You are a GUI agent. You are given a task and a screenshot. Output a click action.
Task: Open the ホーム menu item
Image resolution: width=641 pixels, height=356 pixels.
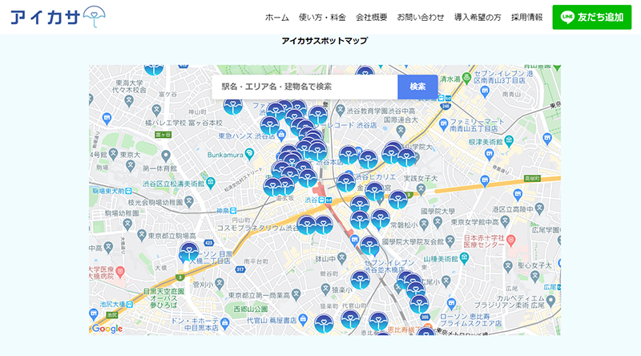click(x=276, y=17)
